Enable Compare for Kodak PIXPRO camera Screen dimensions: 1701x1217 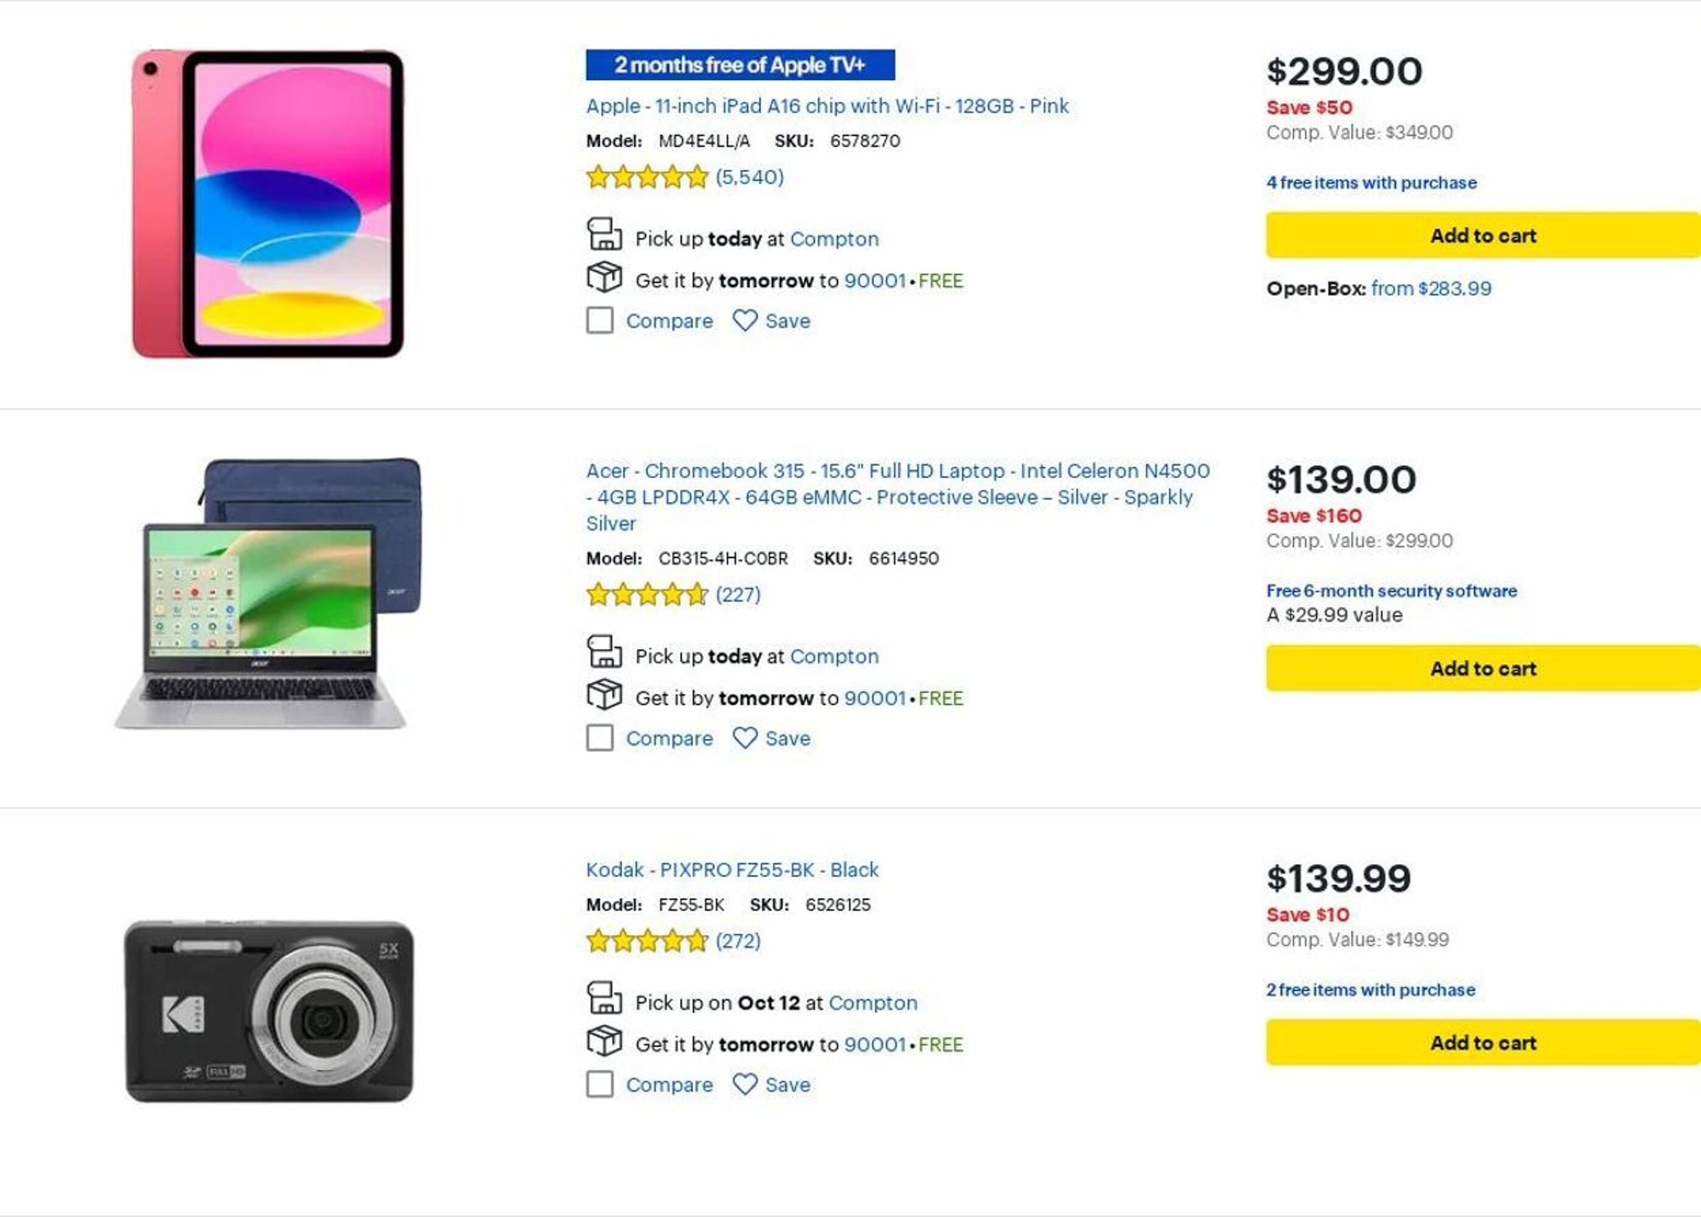tap(600, 1084)
